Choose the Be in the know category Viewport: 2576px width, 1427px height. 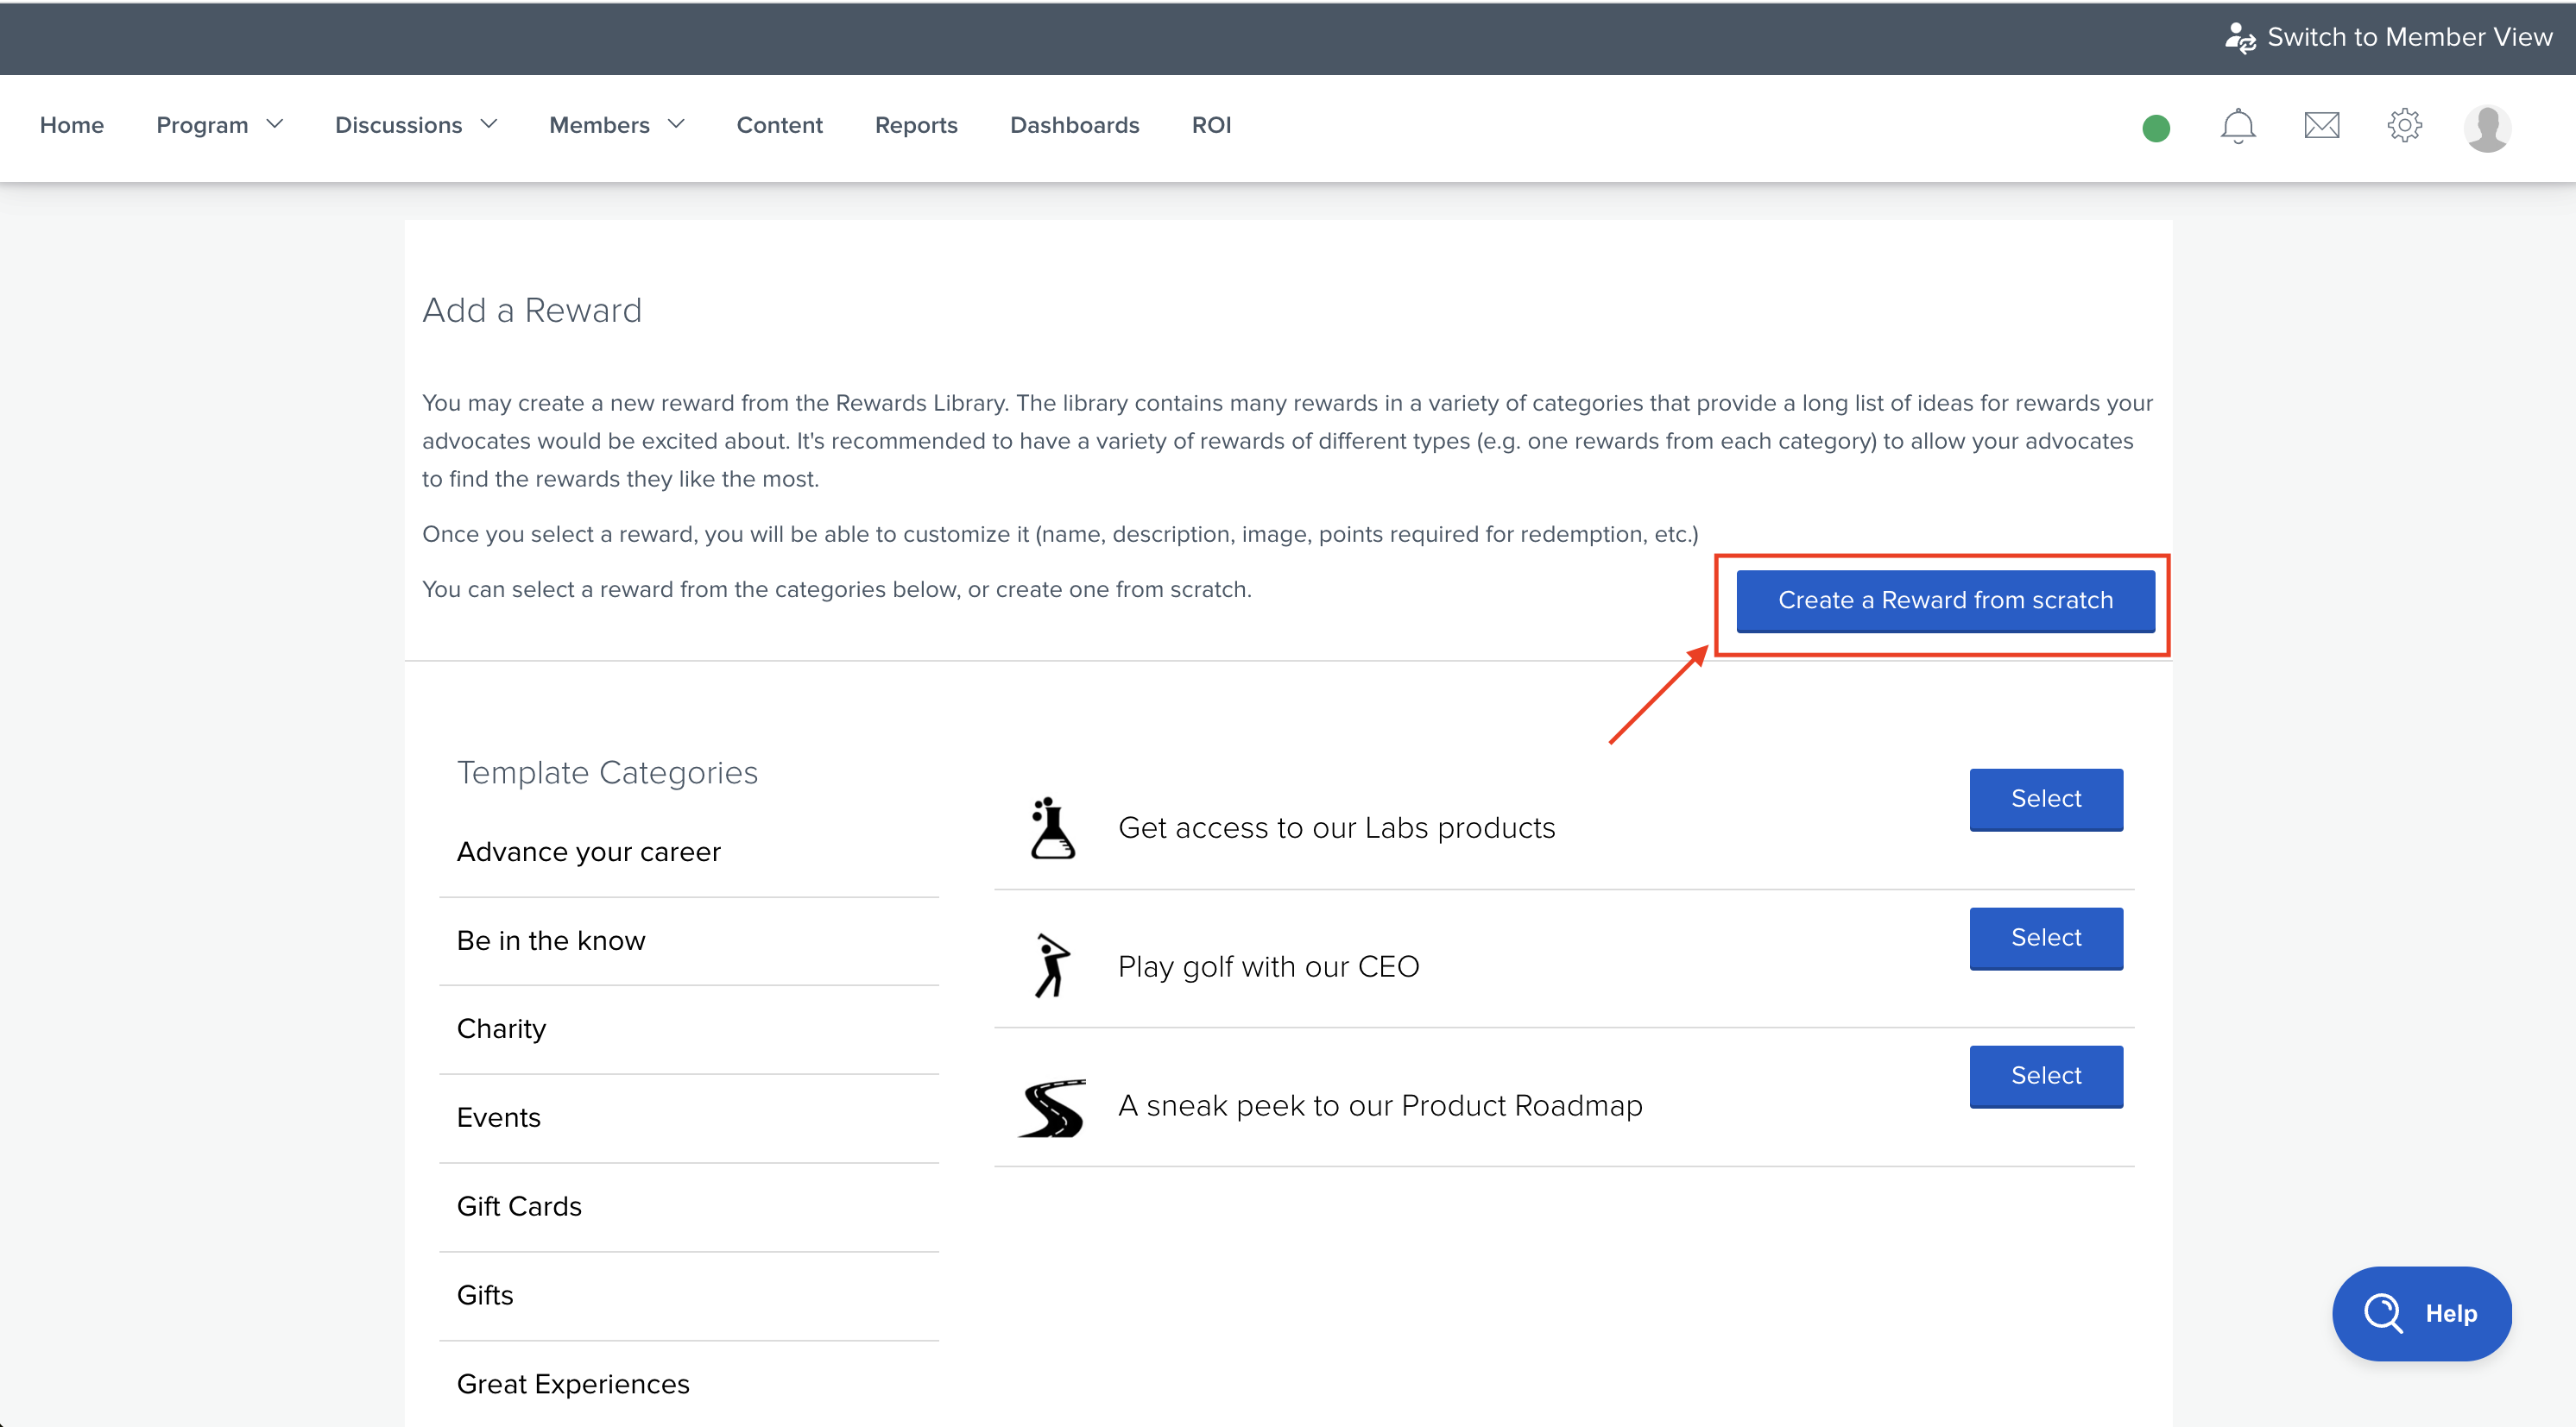click(689, 941)
